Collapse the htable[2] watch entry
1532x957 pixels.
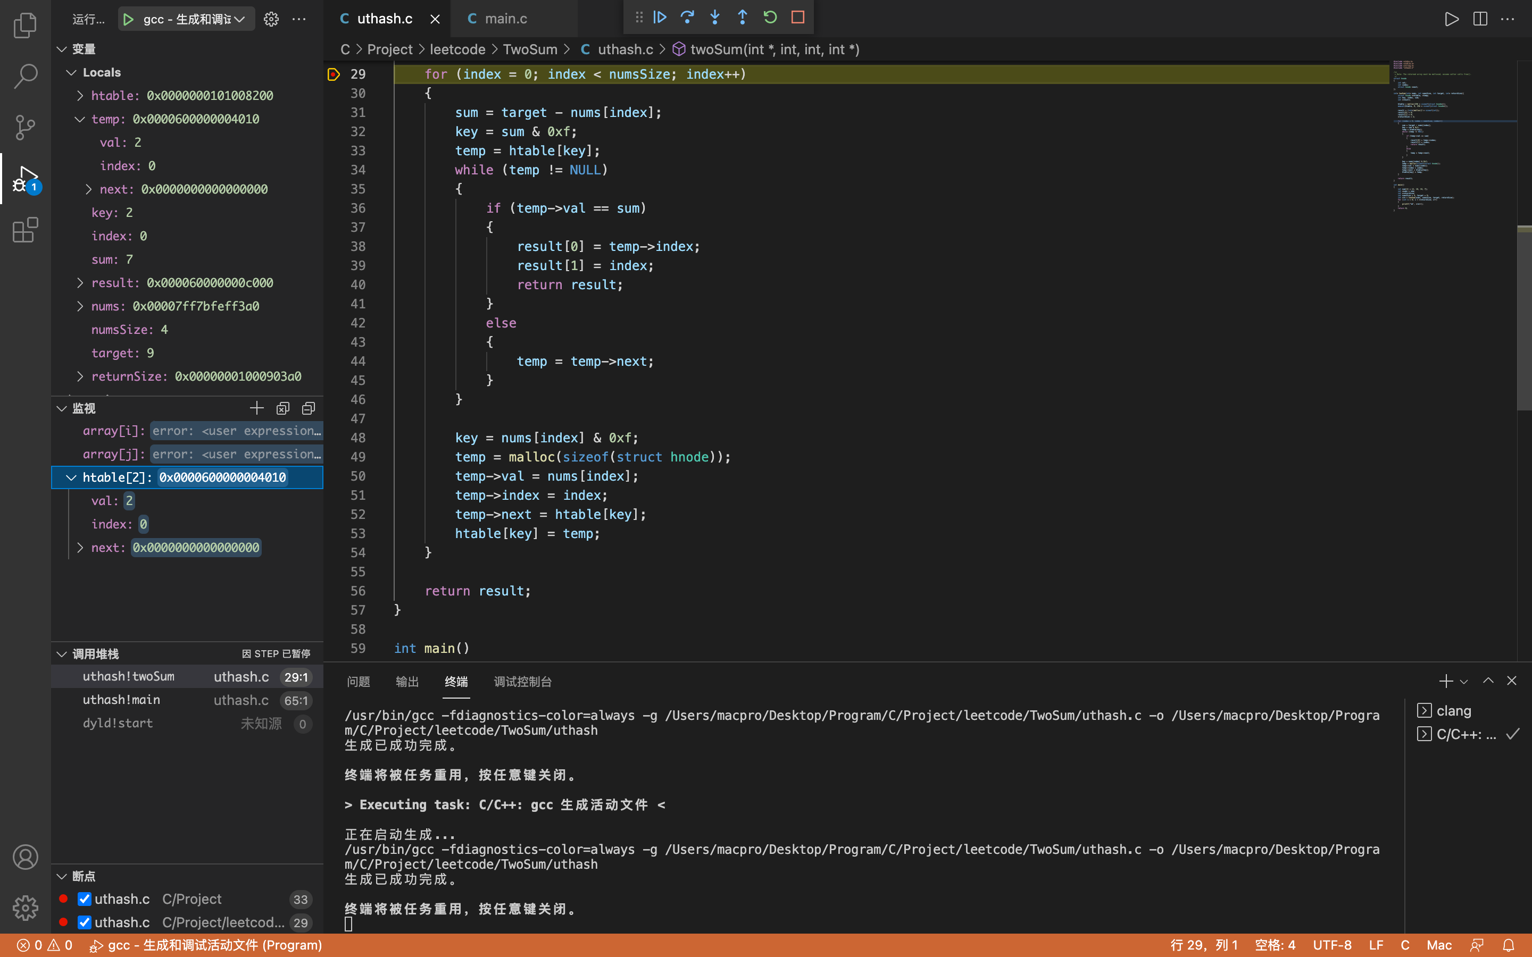[71, 477]
